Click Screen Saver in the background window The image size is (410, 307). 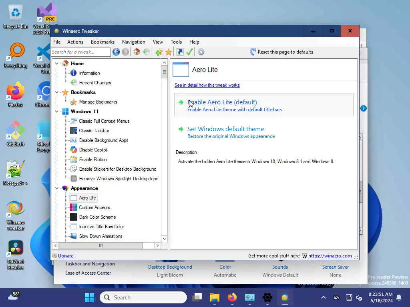(x=336, y=267)
